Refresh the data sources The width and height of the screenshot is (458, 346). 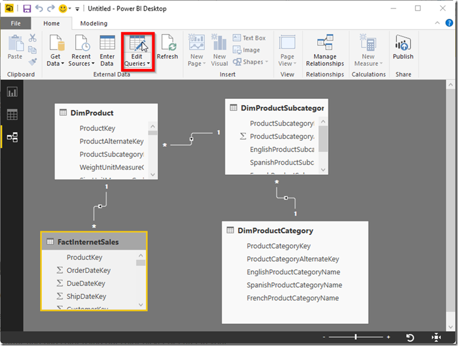click(x=167, y=48)
